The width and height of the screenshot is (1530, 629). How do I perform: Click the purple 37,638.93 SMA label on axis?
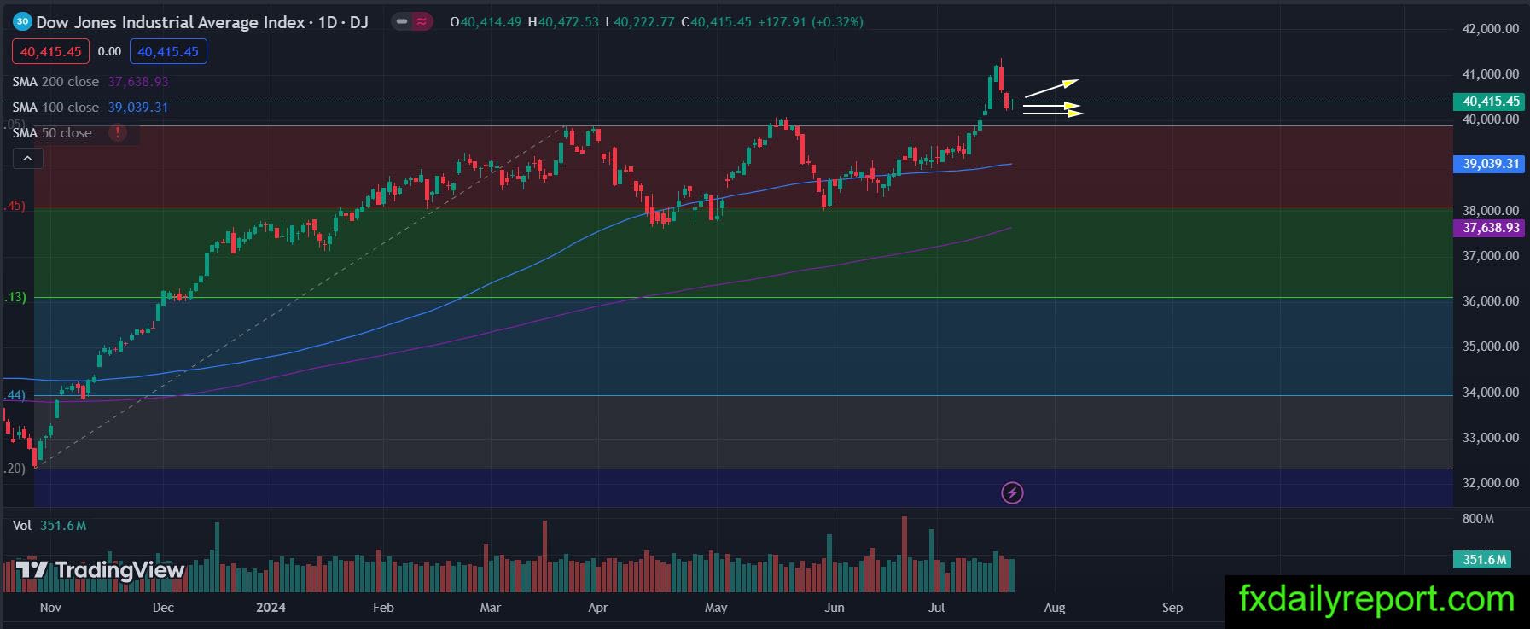[1491, 228]
